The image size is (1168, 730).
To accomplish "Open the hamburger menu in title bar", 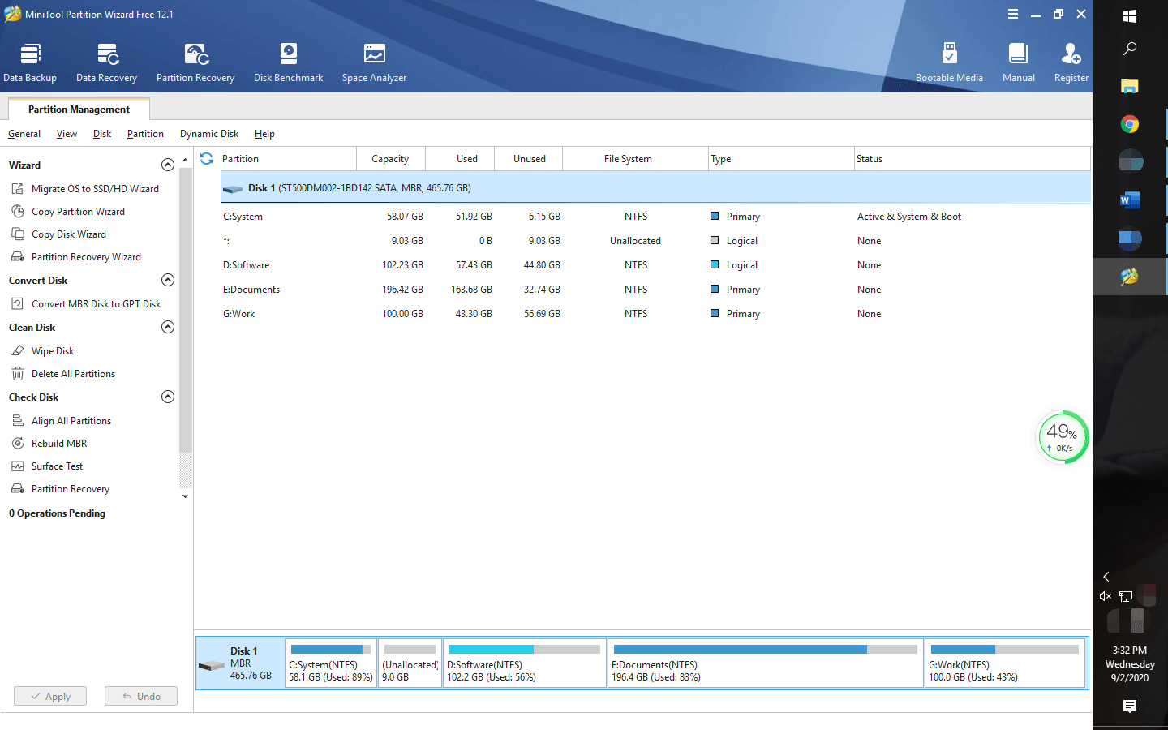I will (1013, 14).
